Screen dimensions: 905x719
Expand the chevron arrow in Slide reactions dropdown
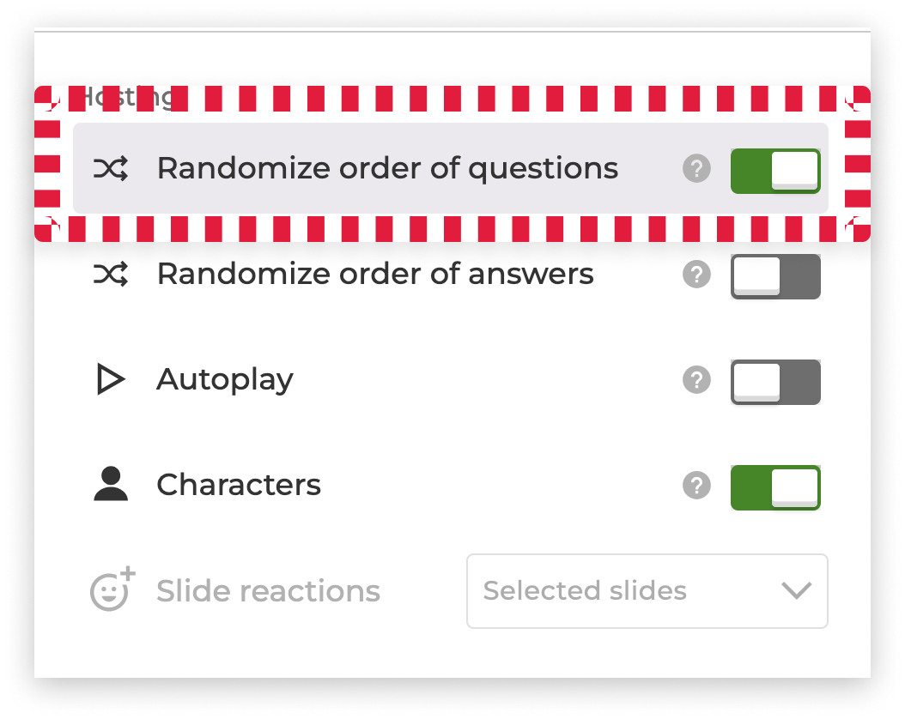(x=796, y=590)
